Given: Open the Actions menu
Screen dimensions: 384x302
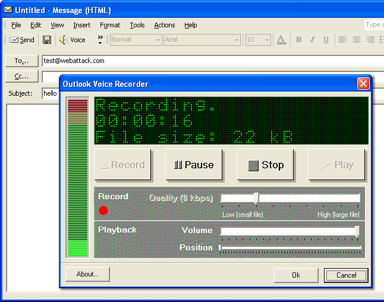Looking at the screenshot, I should pyautogui.click(x=164, y=25).
